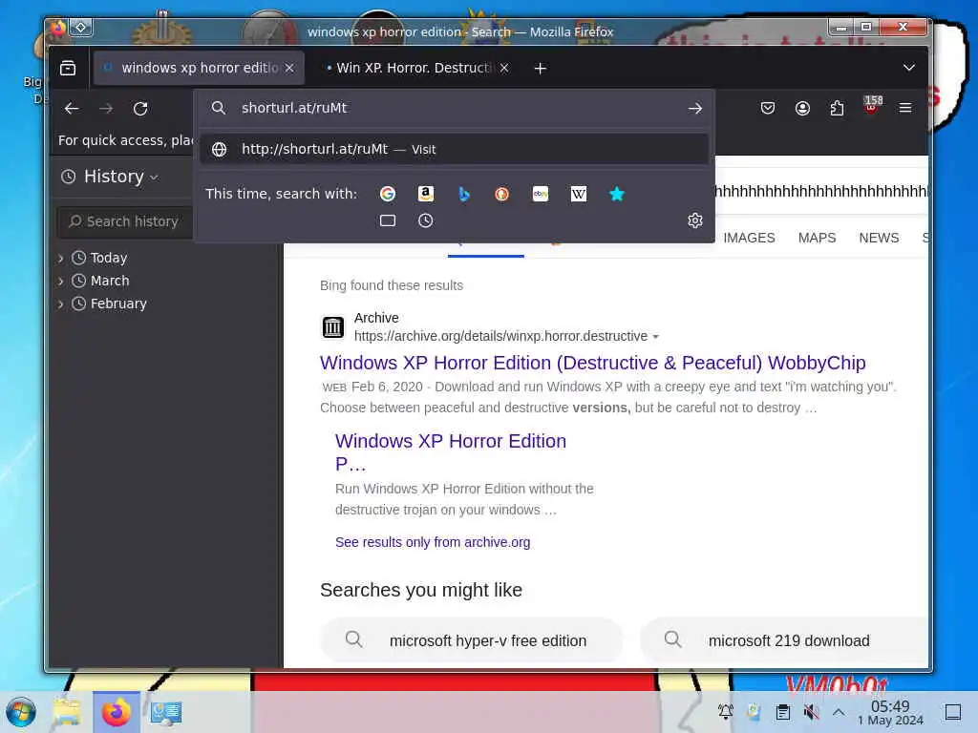Screen dimensions: 978x733
Task: Search this time in History clock
Action: click(x=425, y=220)
